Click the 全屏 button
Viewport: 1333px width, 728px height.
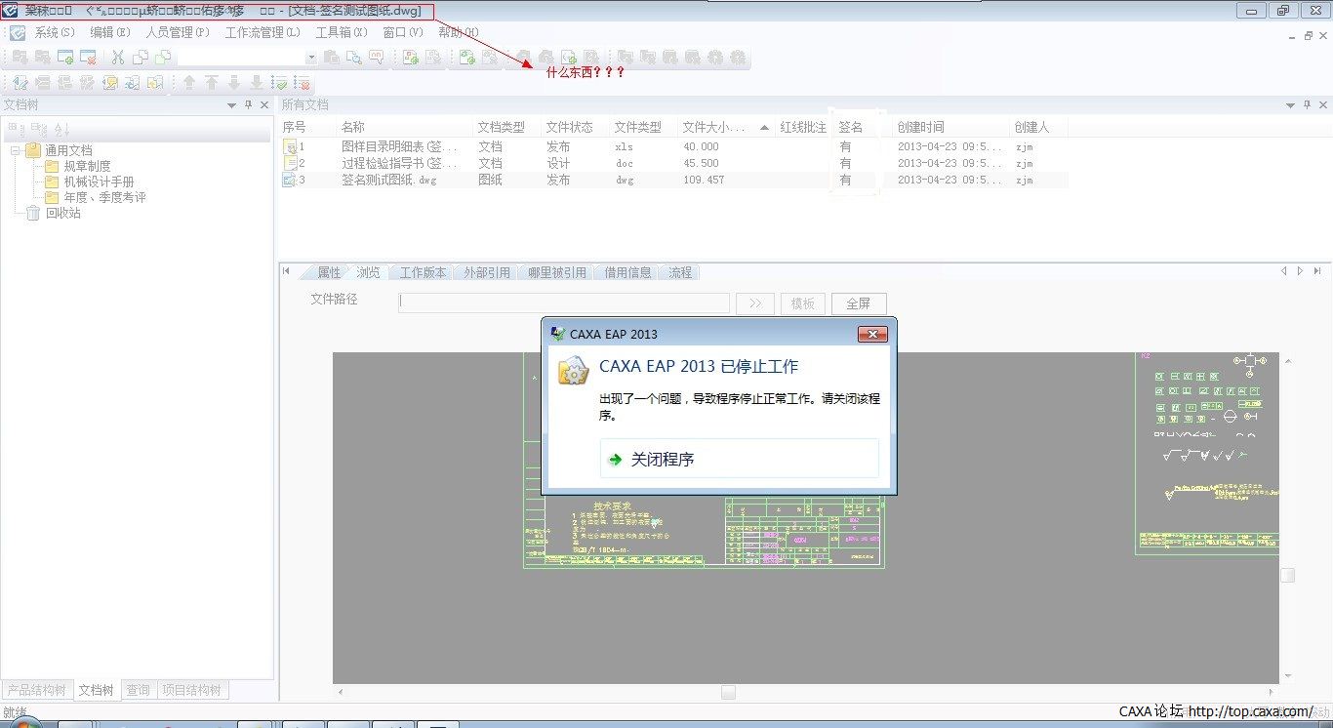[858, 303]
